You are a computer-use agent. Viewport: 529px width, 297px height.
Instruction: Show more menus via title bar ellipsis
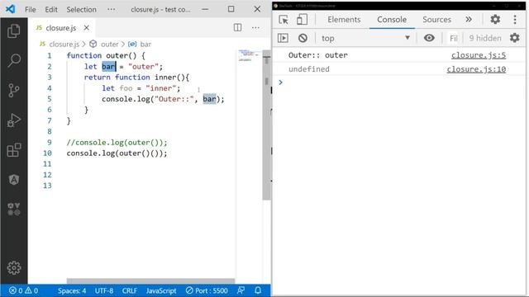tap(111, 9)
